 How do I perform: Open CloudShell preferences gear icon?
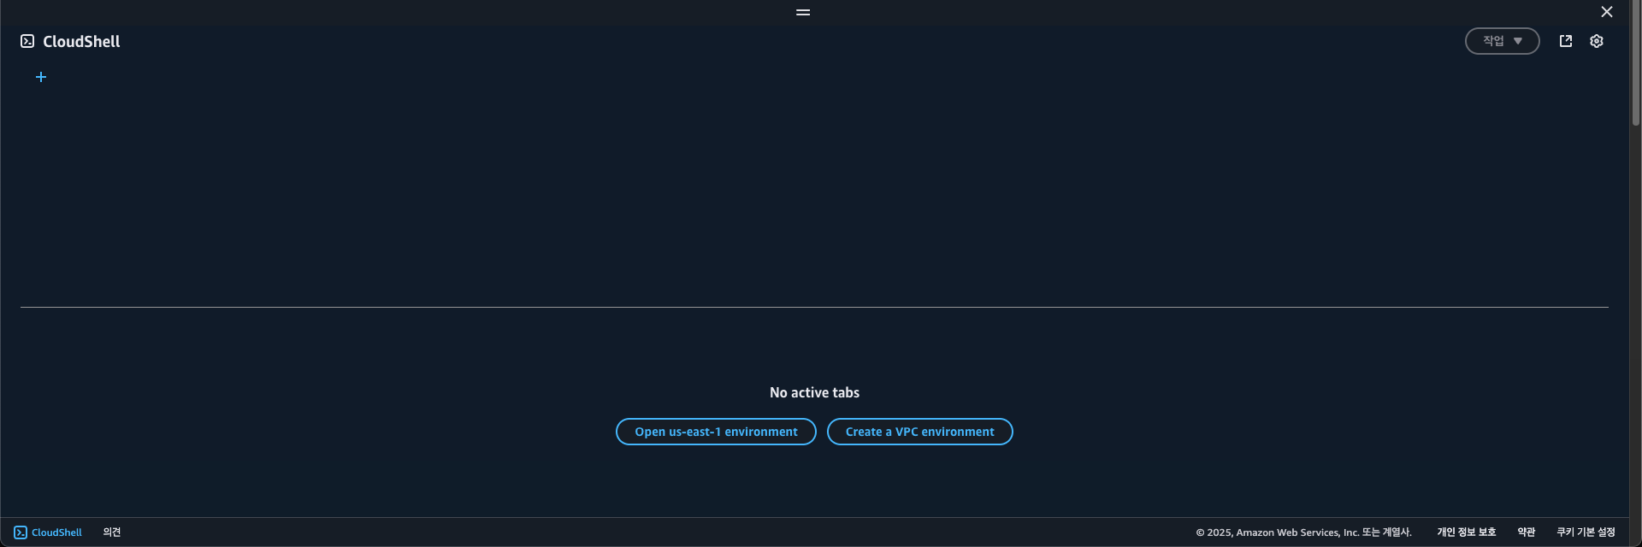click(x=1597, y=41)
